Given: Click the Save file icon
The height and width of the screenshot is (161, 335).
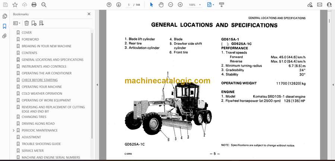Looking at the screenshot, I should tap(5, 5).
